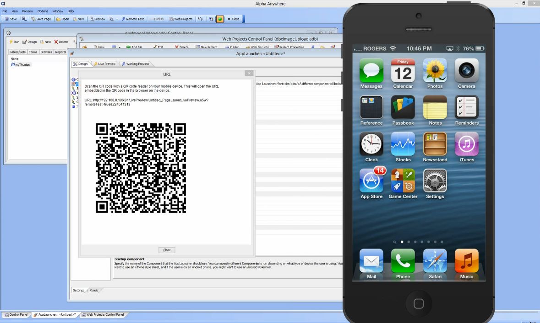Click Save Page in the toolbar
The height and width of the screenshot is (323, 540).
pos(41,19)
